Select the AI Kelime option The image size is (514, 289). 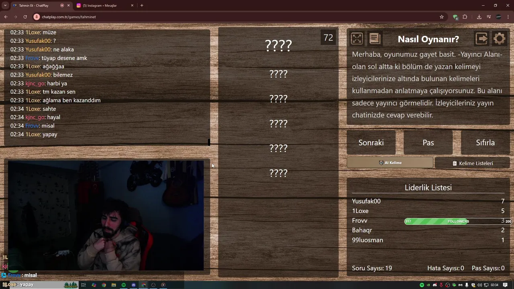pyautogui.click(x=390, y=163)
